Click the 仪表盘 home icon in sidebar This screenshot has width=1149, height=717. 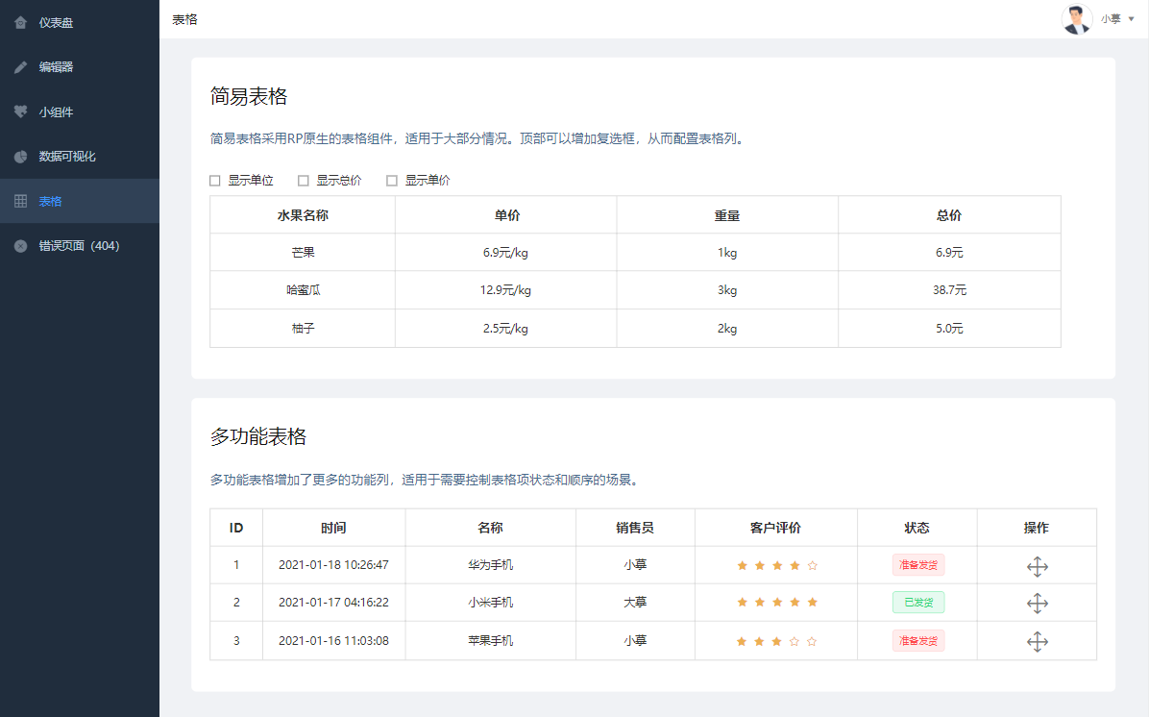click(21, 22)
